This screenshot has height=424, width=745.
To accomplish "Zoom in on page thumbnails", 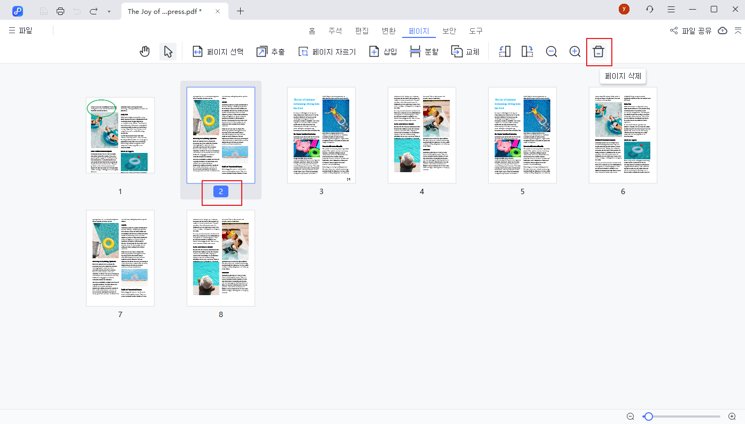I will coord(575,51).
